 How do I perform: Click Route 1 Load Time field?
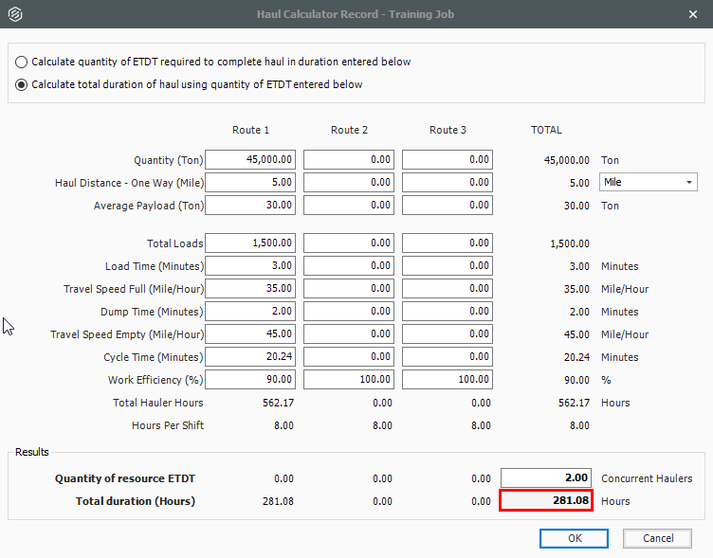tap(251, 266)
